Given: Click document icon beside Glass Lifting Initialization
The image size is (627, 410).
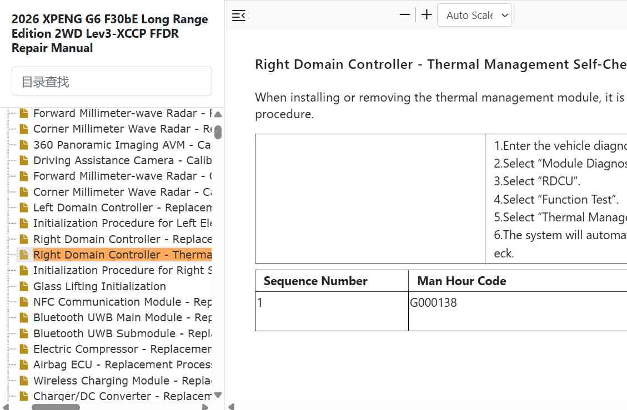Looking at the screenshot, I should (24, 286).
